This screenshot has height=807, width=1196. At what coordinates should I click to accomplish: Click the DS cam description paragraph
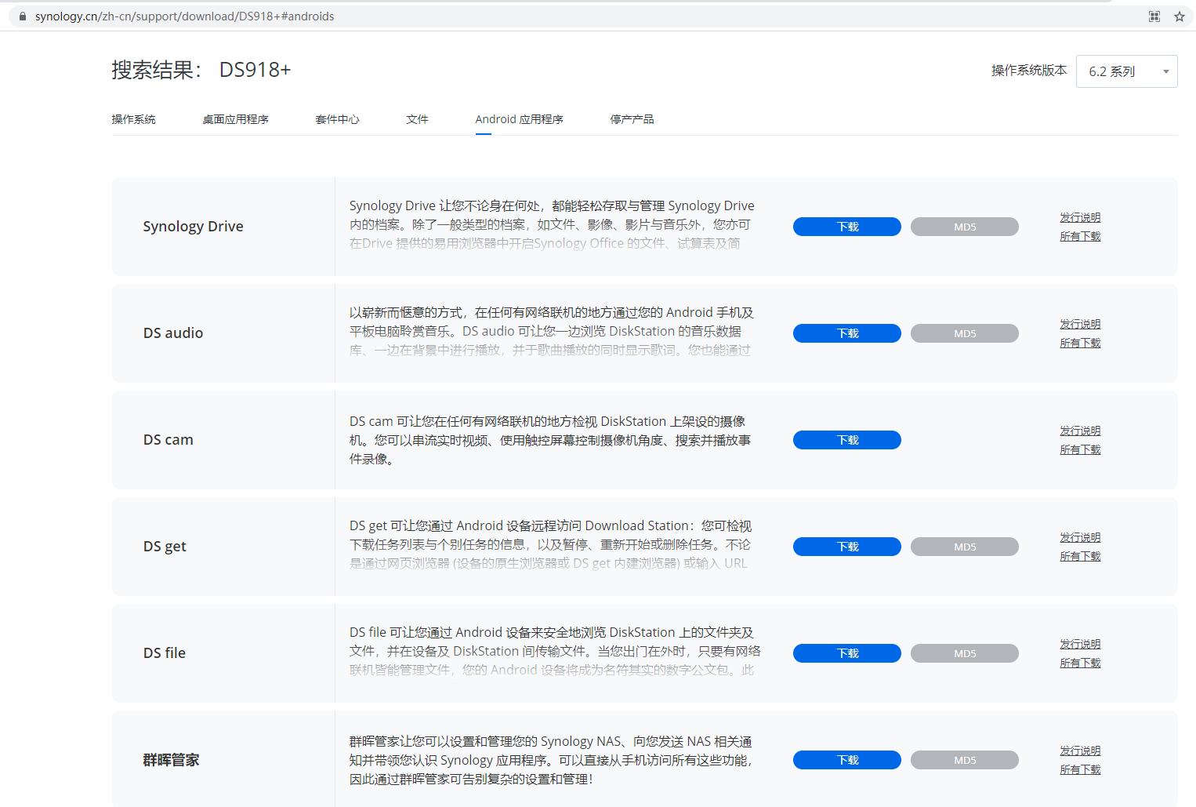[550, 440]
